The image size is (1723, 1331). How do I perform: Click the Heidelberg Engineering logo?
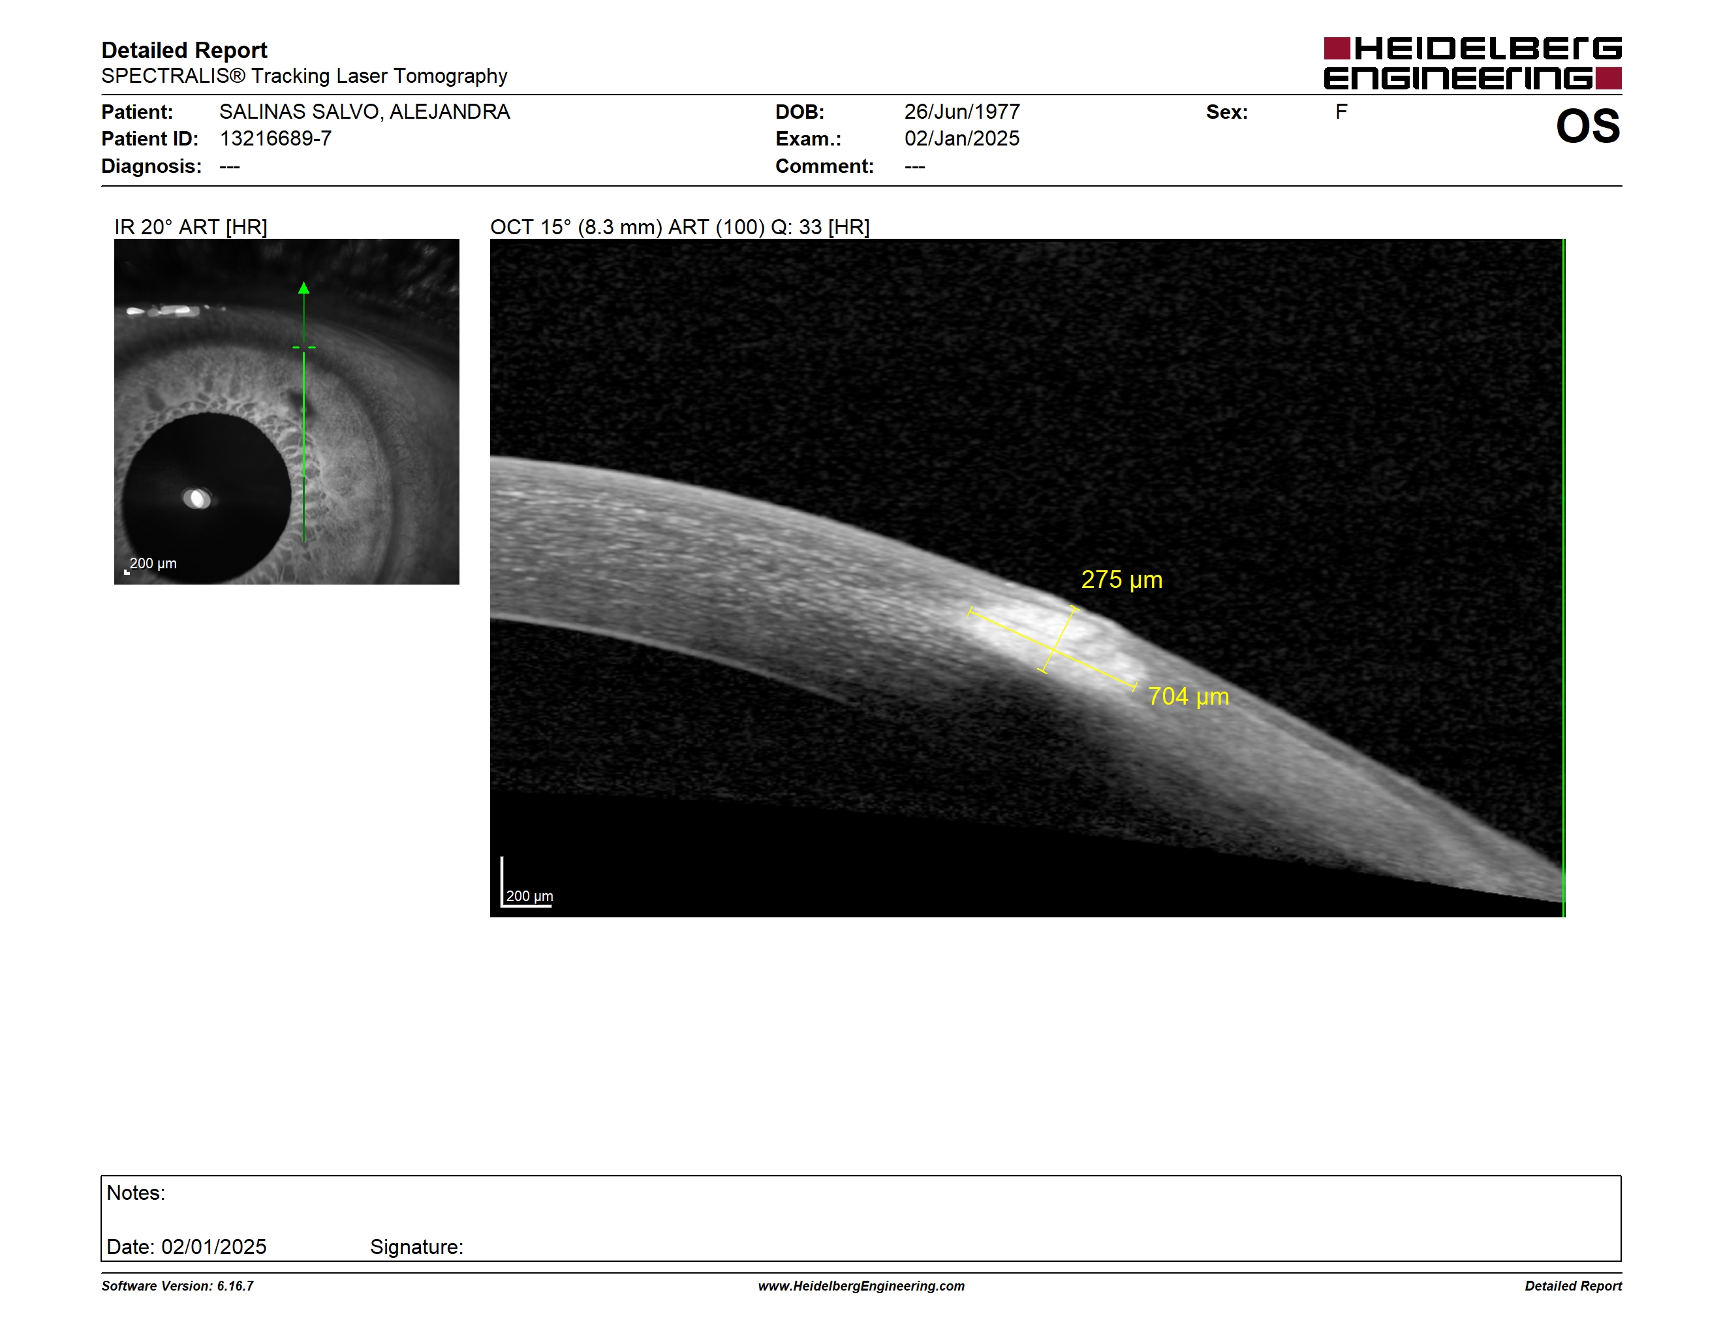pos(1472,63)
